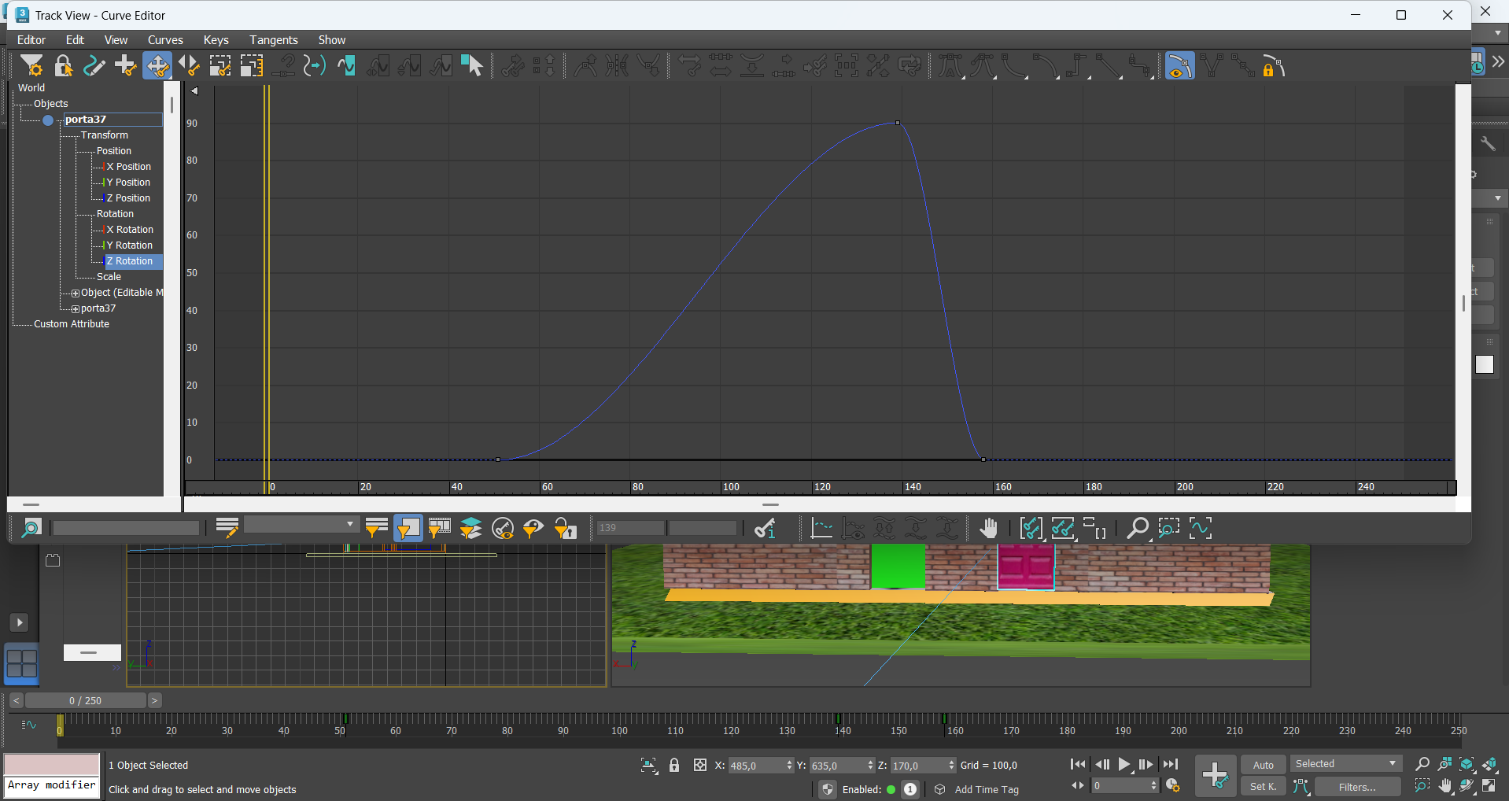The height and width of the screenshot is (801, 1509).
Task: Click the Zoom magnifier in Curve Editor navigation
Action: tap(1137, 529)
